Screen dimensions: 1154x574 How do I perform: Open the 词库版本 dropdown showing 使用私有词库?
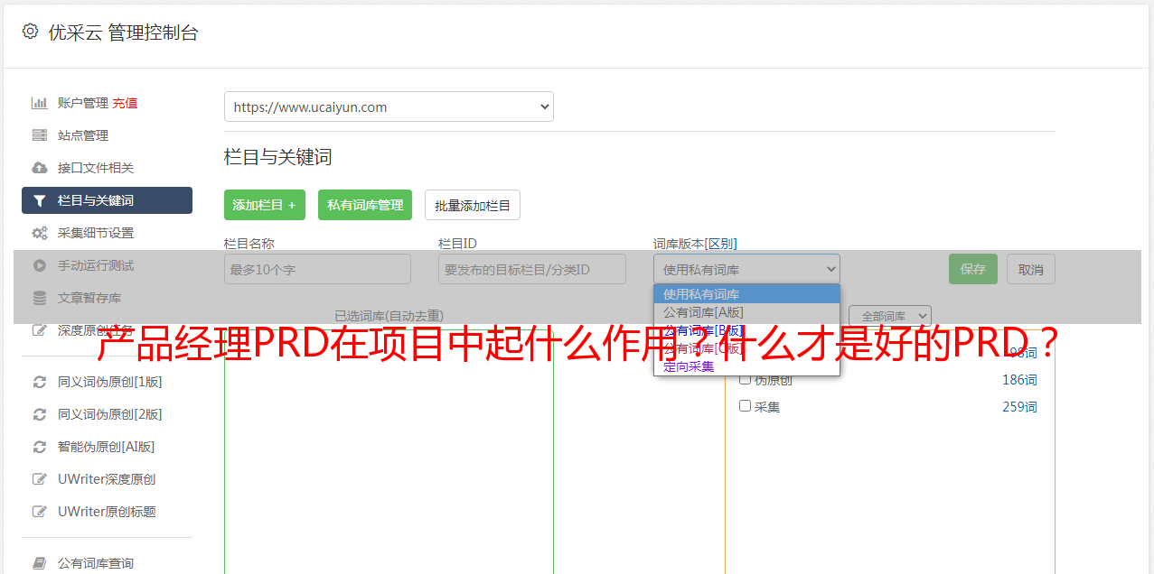(x=746, y=269)
